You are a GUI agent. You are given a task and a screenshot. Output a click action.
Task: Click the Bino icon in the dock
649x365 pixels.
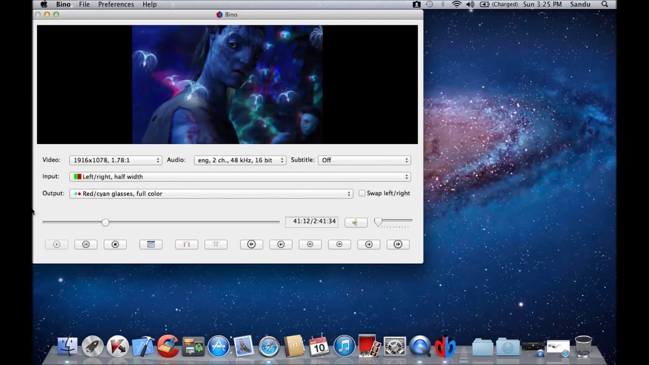[445, 346]
